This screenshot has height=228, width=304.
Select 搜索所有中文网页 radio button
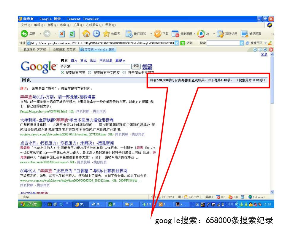[x=90, y=72]
